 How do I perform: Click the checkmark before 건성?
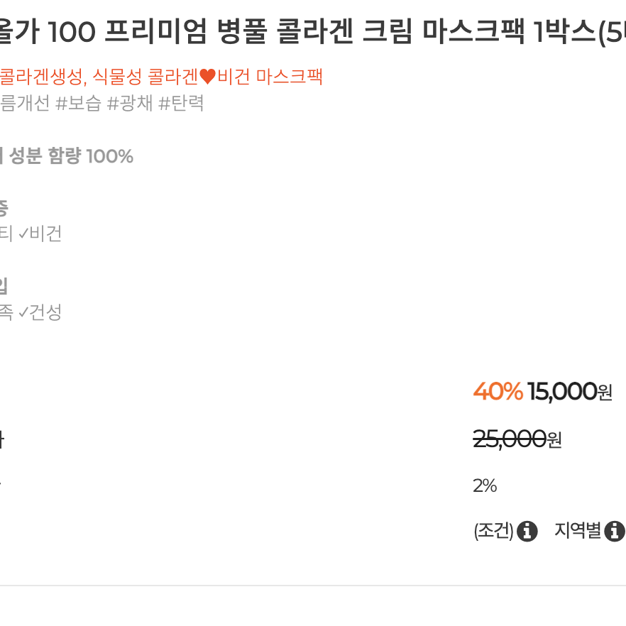click(23, 312)
